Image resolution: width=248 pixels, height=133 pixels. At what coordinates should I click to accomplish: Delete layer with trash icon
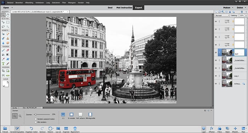242,12
